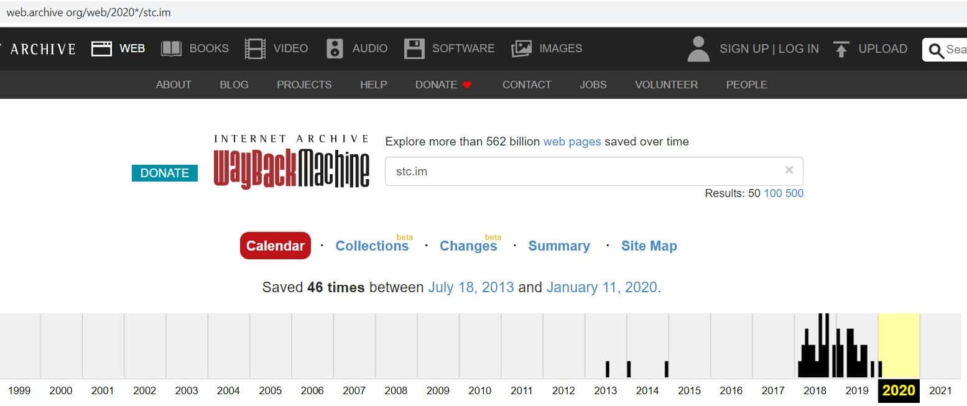Open the Summary tab

pyautogui.click(x=558, y=246)
